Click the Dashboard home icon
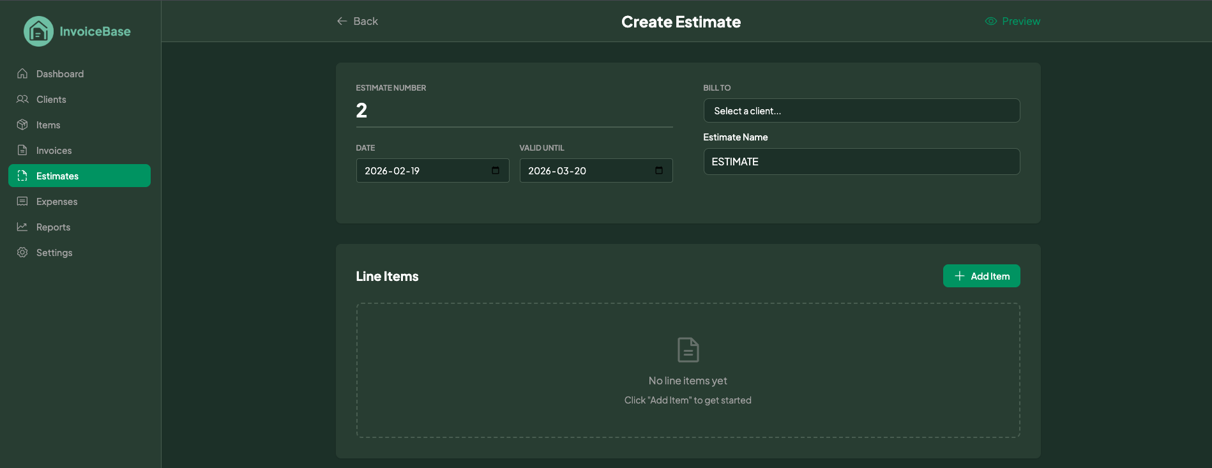 click(x=22, y=73)
